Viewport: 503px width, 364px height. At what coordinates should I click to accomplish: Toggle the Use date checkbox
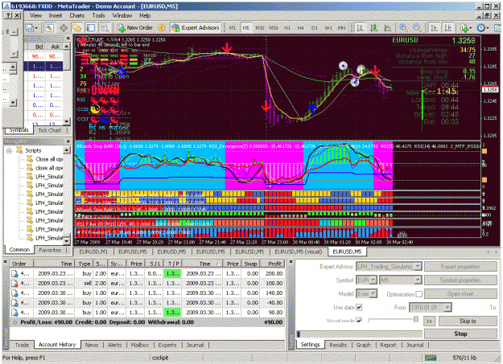pos(359,308)
